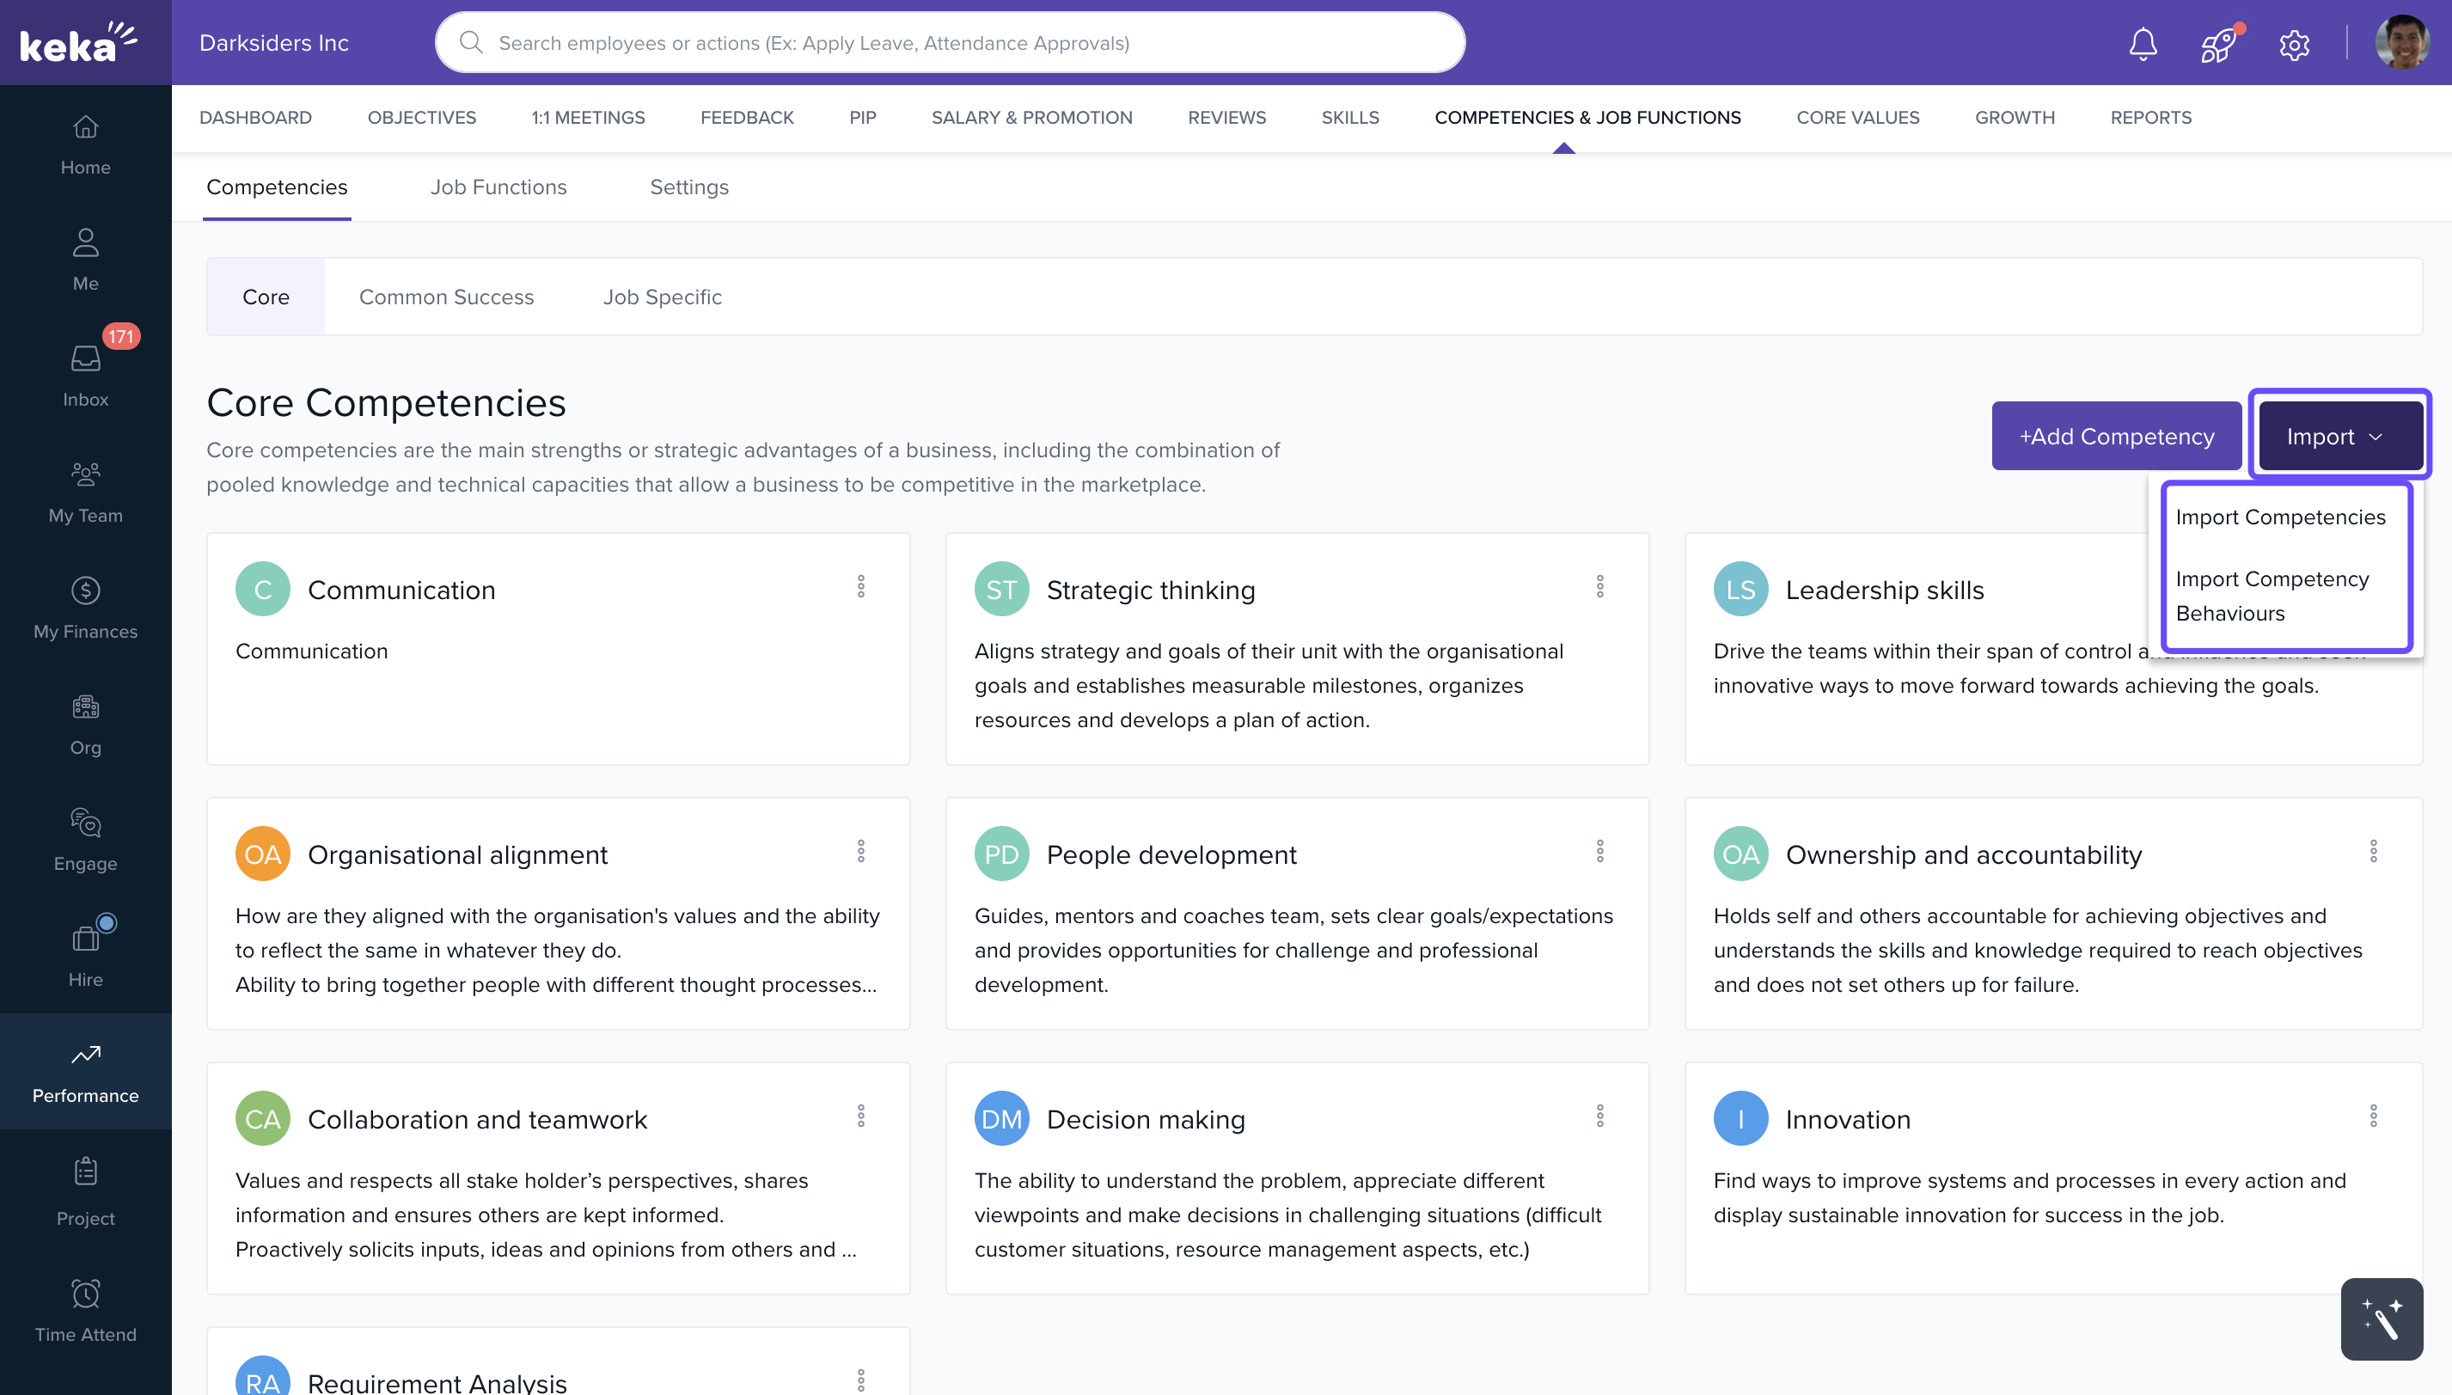Open the settings gear icon
Screen dimensions: 2452x1395
point(2294,44)
